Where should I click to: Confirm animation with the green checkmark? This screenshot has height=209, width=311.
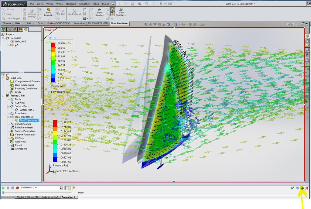(x=292, y=188)
